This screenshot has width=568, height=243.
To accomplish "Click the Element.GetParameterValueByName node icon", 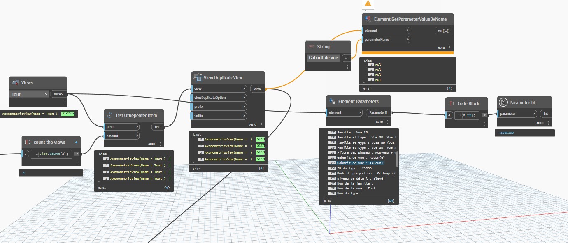I will 368,19.
